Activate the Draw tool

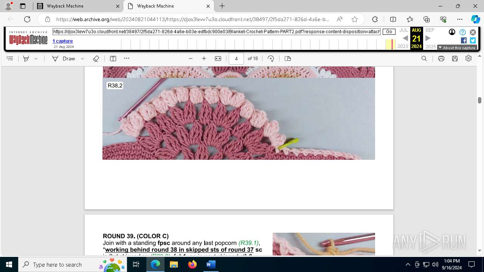[x=64, y=59]
